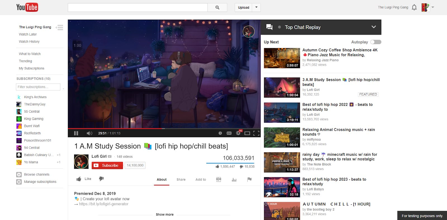Screen dimensions: 447x220
Task: Mute the video volume
Action: tap(89, 133)
